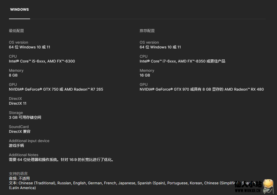Click the 3 GB 可用存储空间 storage text
277x195 pixels.
click(x=25, y=118)
